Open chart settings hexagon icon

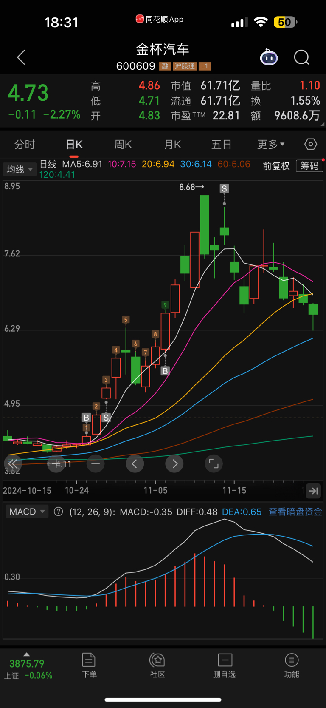point(311,144)
